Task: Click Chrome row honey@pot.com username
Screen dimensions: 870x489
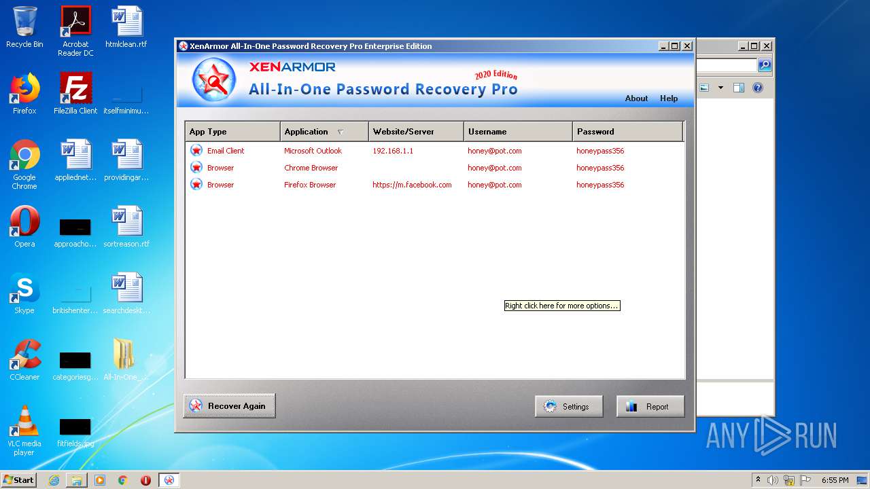Action: point(495,168)
